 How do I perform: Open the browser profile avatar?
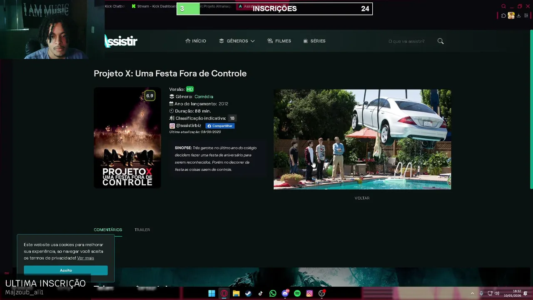pos(511,15)
